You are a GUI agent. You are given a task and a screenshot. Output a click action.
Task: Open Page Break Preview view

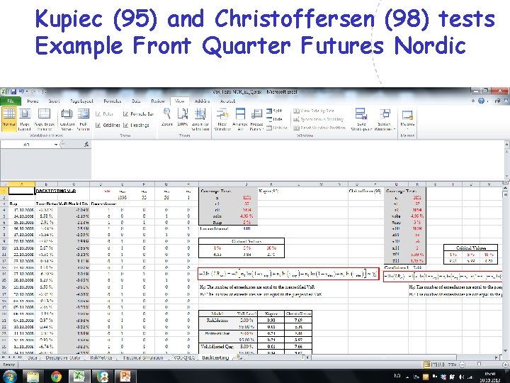coord(44,119)
